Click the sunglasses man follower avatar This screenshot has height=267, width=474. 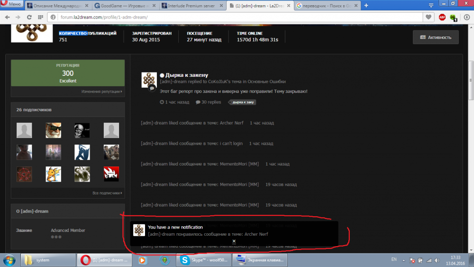pyautogui.click(x=53, y=130)
